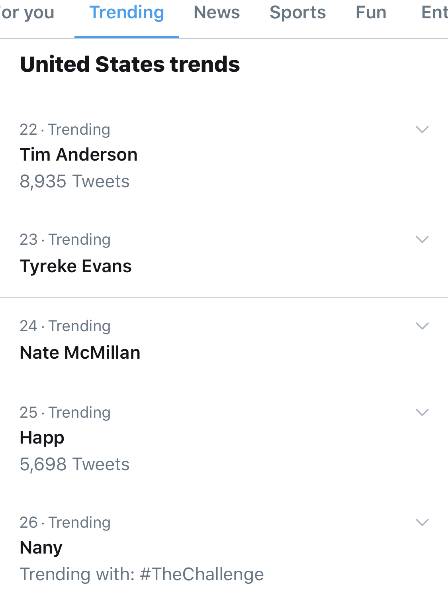Tap the United States trends heading
Image resolution: width=448 pixels, height=599 pixels.
point(130,64)
